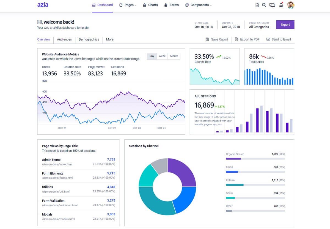Click the Save Report icon

207,39
